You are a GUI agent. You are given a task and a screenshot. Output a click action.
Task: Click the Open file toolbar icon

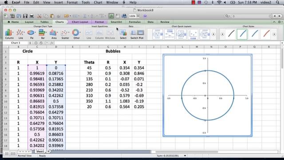tap(19, 16)
